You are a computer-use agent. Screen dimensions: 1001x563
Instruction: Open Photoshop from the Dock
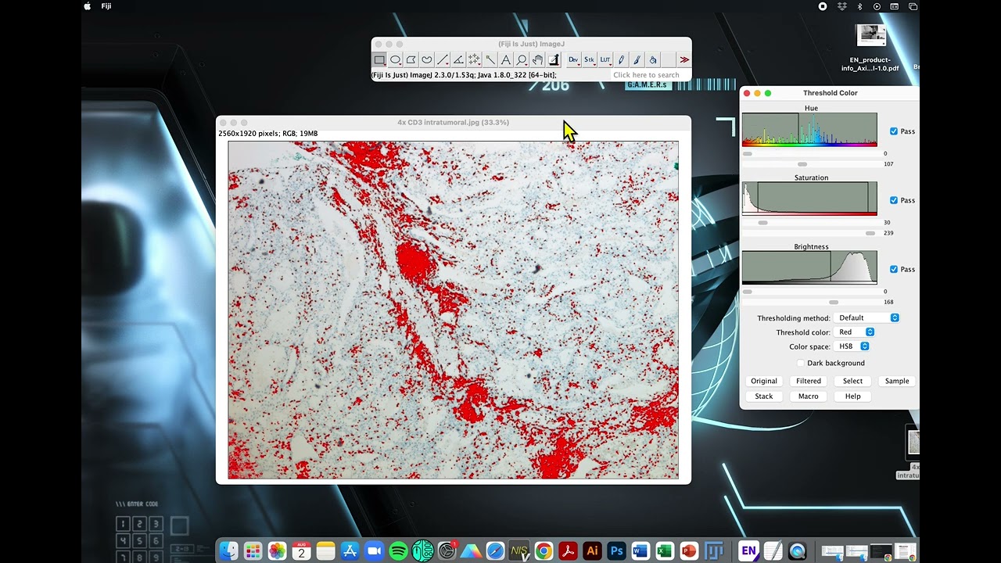616,551
